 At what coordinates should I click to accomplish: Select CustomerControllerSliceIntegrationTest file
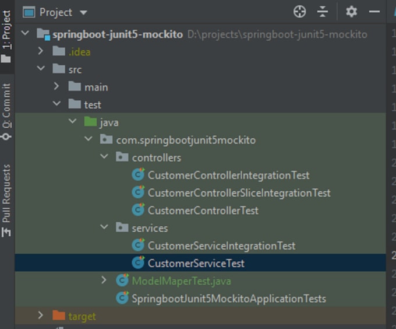(x=239, y=193)
